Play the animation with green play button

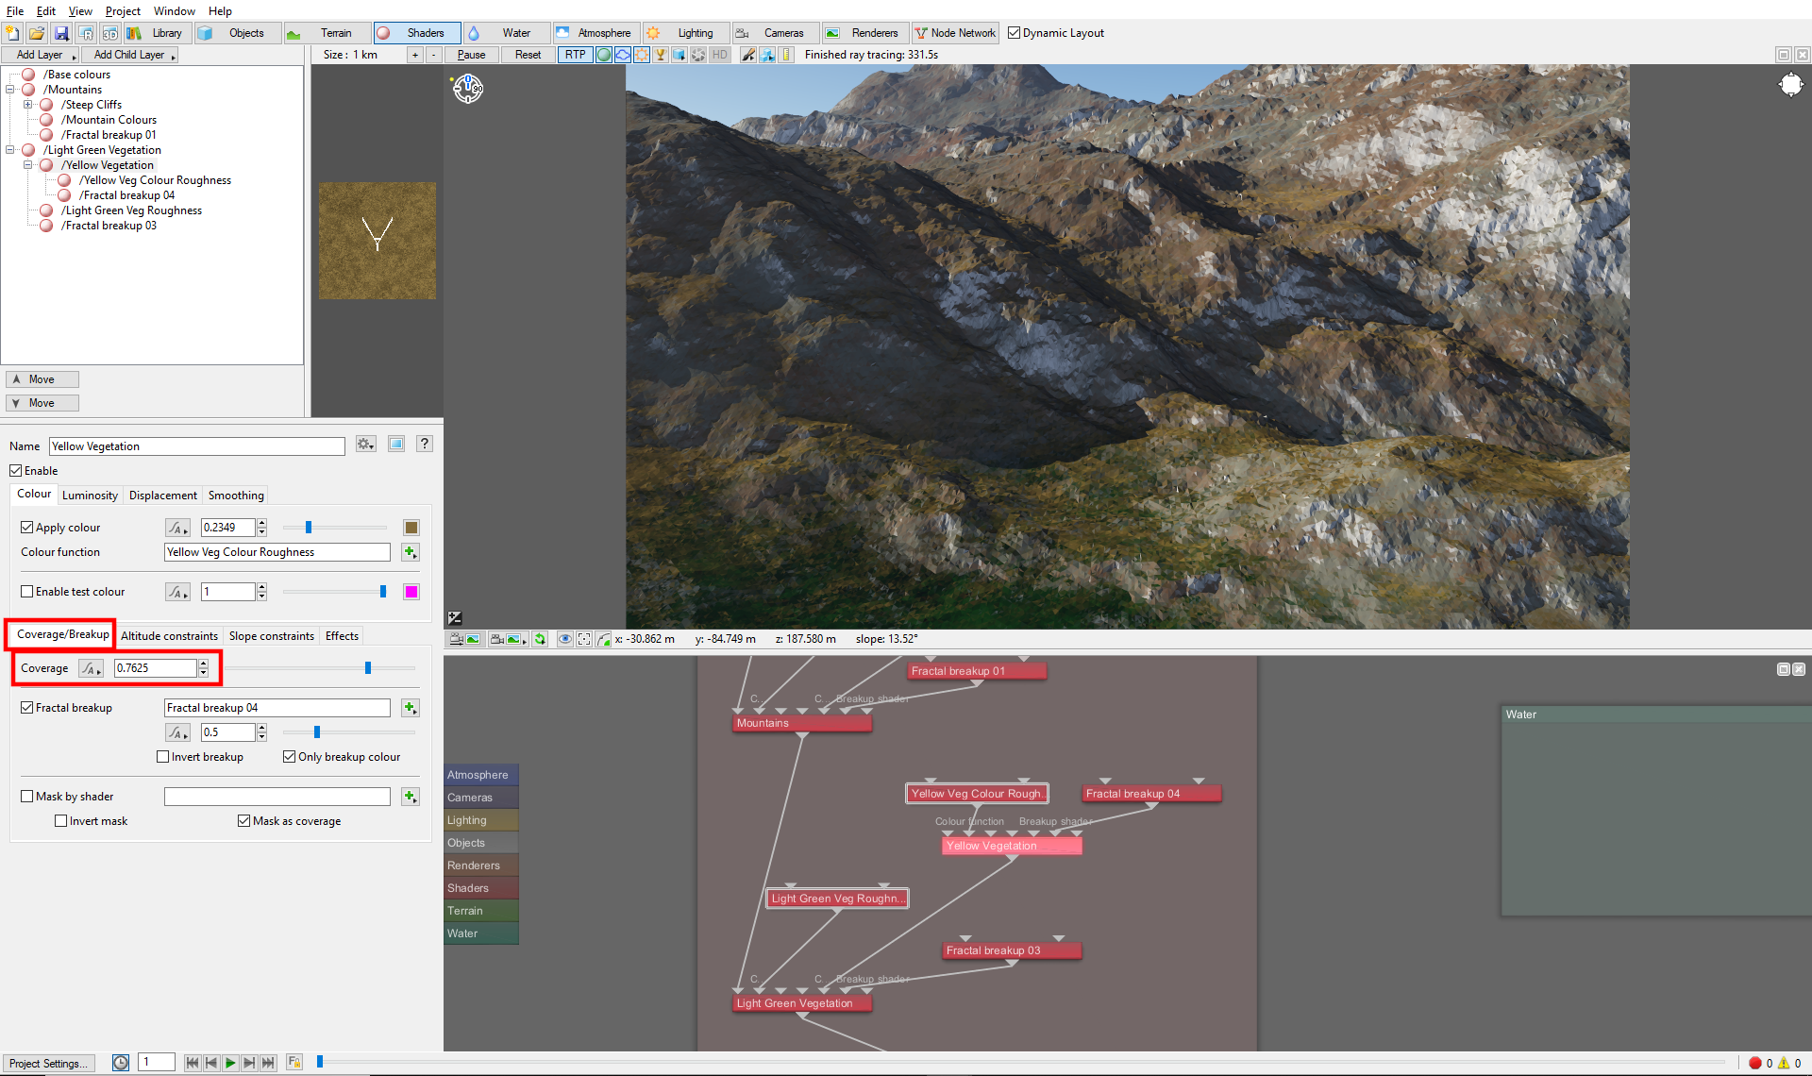[x=230, y=1063]
